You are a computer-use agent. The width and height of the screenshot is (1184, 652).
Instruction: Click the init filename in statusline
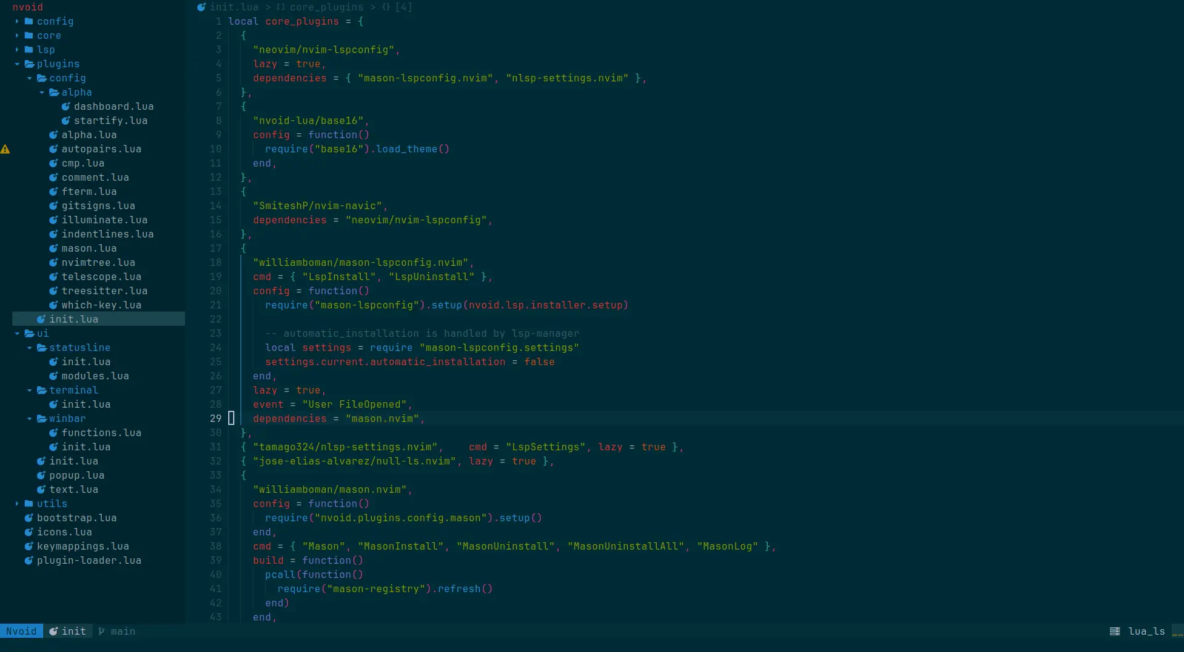coord(74,632)
